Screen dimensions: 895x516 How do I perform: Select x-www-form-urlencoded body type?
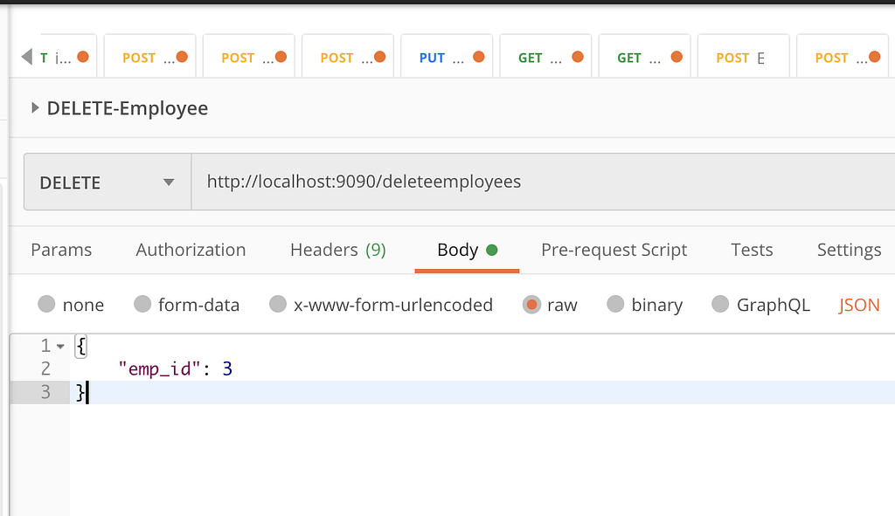pos(278,304)
